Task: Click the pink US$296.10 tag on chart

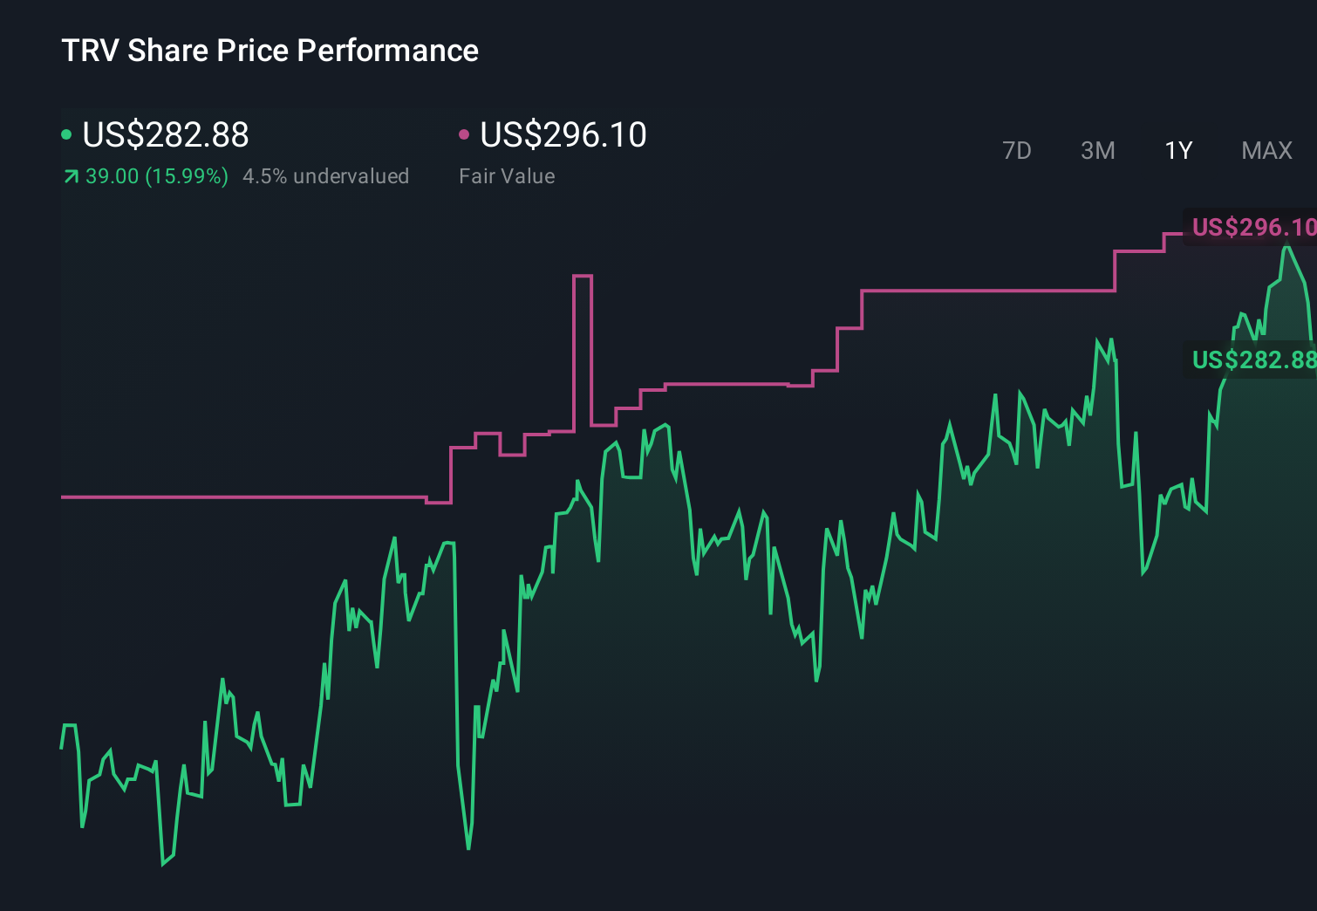Action: click(1252, 227)
